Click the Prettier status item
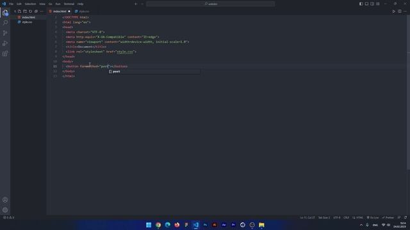This screenshot has width=410, height=230. point(388,217)
